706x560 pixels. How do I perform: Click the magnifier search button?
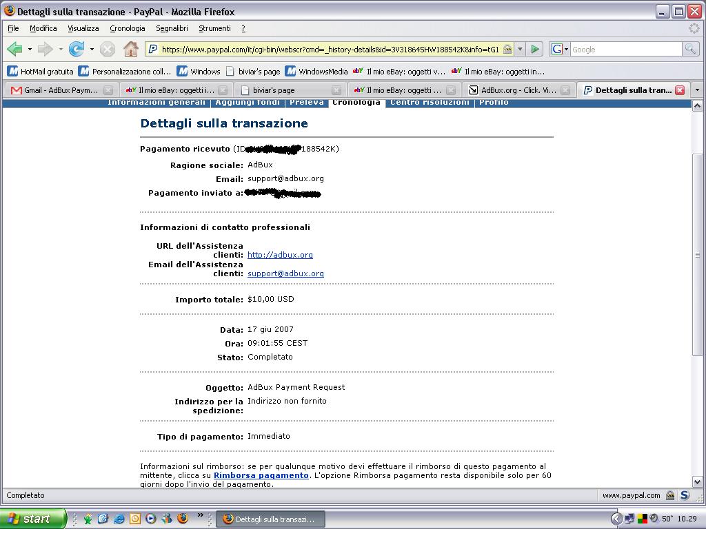(690, 49)
